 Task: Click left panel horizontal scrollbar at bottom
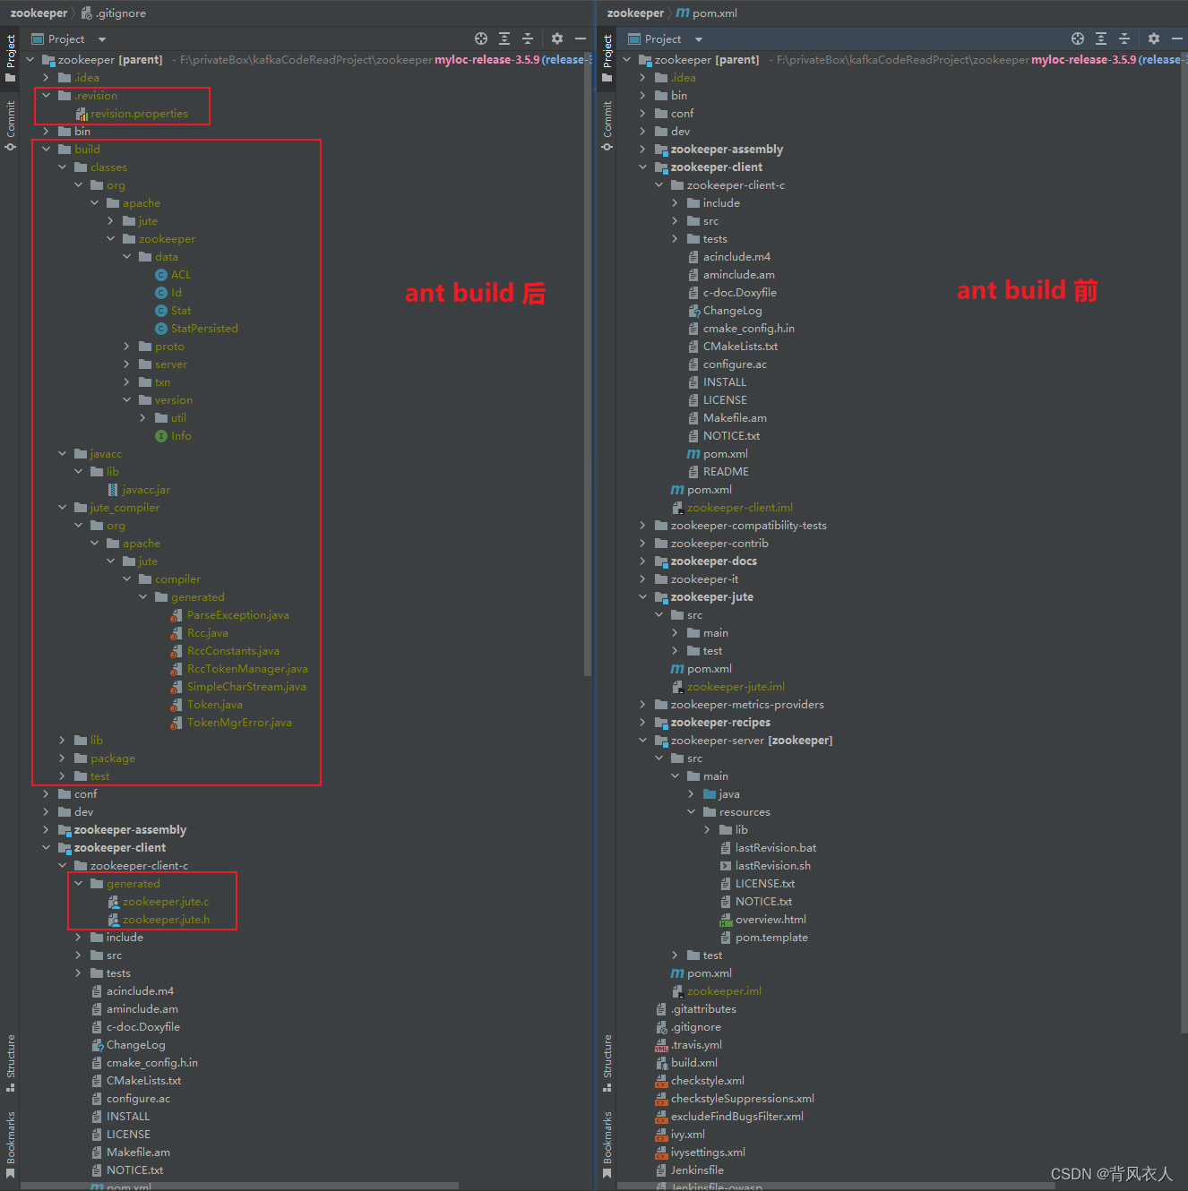[x=240, y=1186]
